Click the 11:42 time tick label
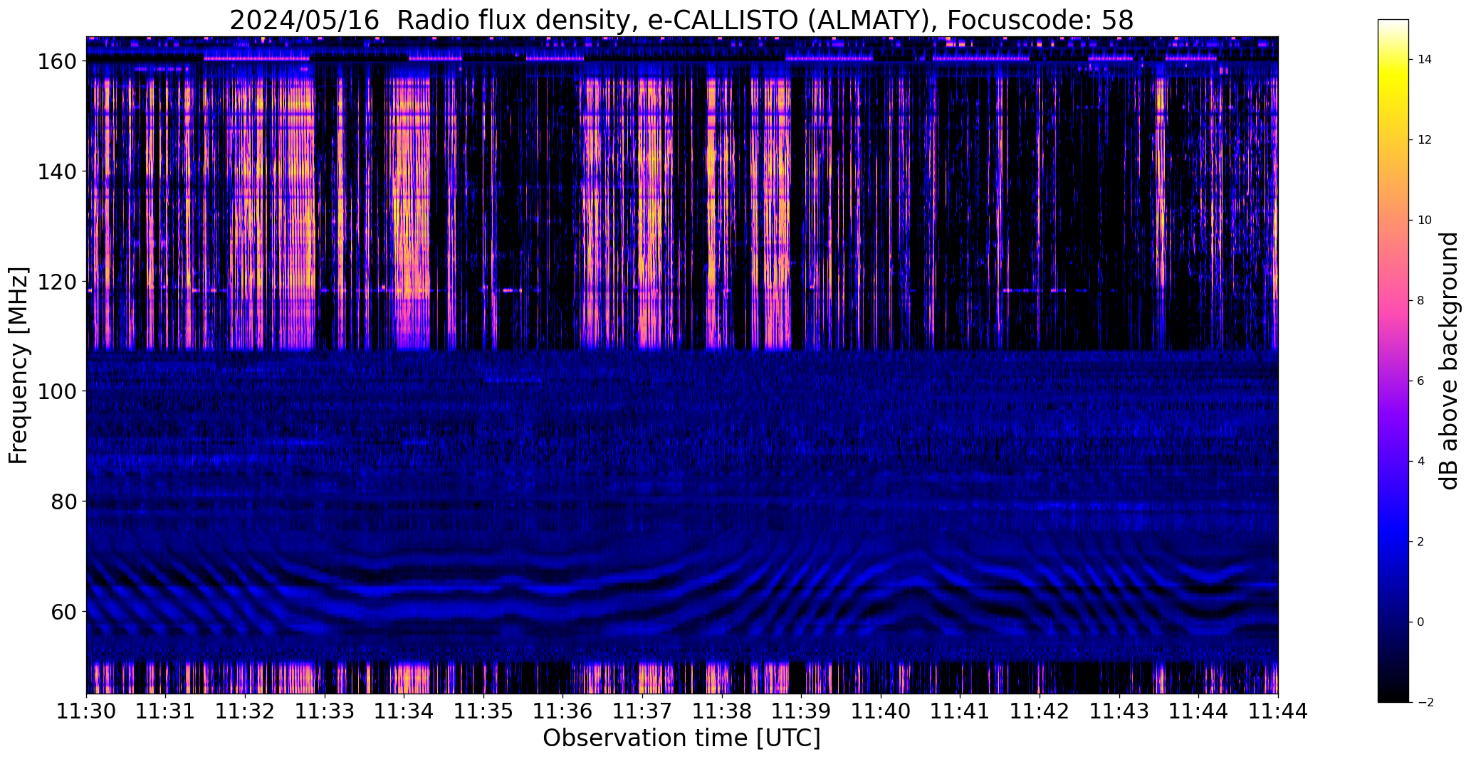The image size is (1471, 759). (x=1040, y=711)
